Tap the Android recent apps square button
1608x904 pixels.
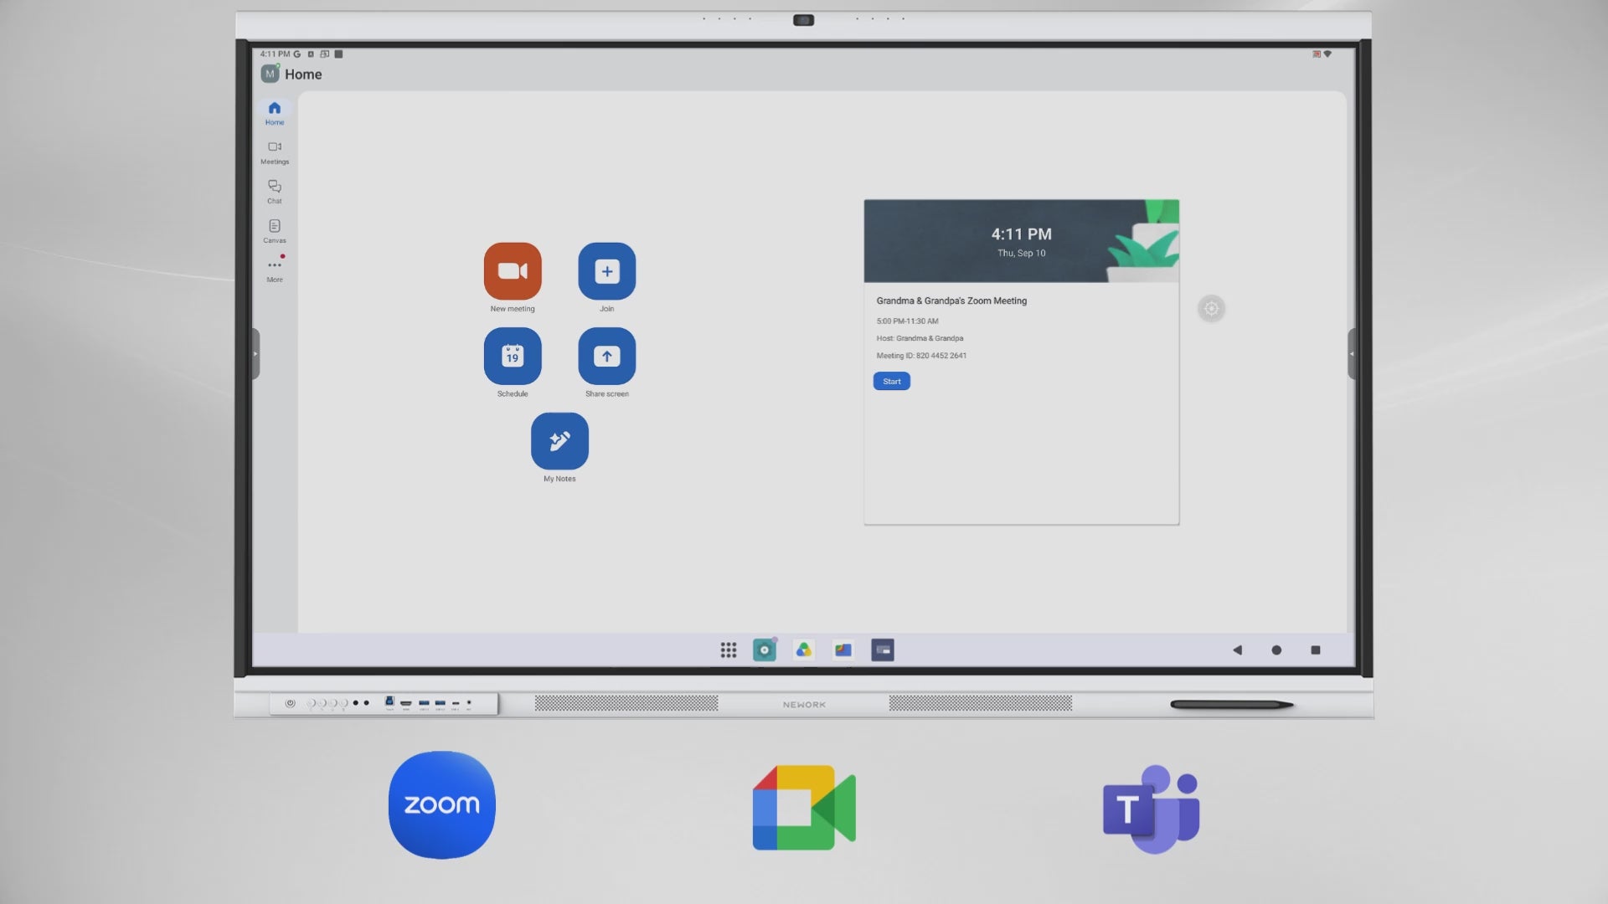(1316, 650)
